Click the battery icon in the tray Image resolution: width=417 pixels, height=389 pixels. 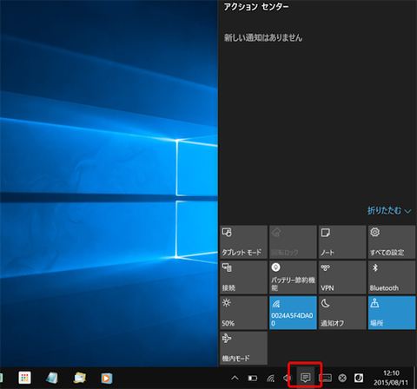pyautogui.click(x=253, y=378)
